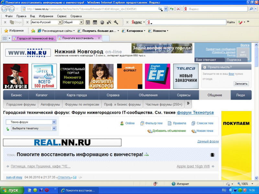Open the пуск Start button
This screenshot has width=259, height=194.
12,190
